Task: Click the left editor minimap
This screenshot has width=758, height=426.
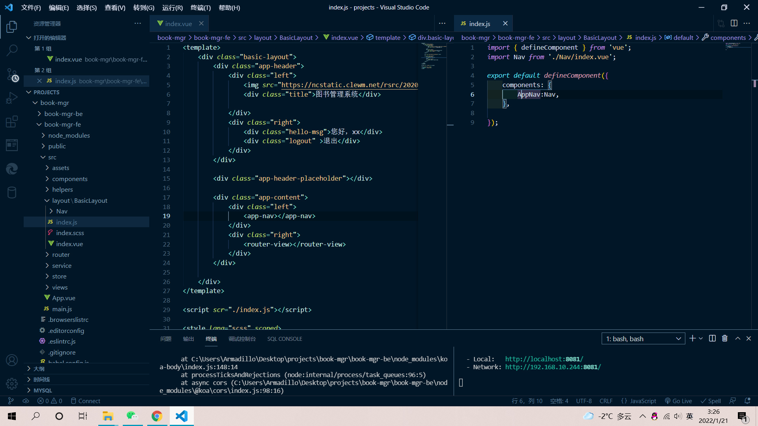Action: tap(433, 57)
